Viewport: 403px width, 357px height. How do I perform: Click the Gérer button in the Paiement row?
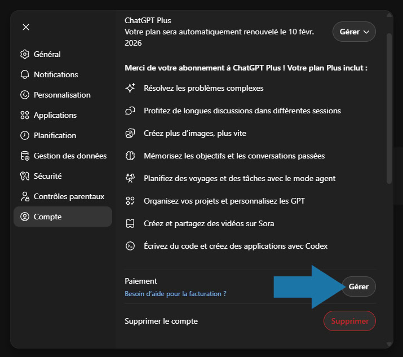click(x=359, y=287)
